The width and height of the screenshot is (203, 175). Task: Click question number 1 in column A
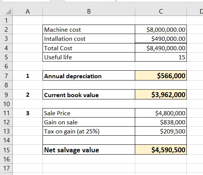coord(28,76)
